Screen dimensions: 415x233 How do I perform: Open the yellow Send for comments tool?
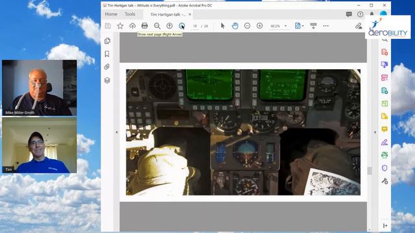click(x=385, y=116)
